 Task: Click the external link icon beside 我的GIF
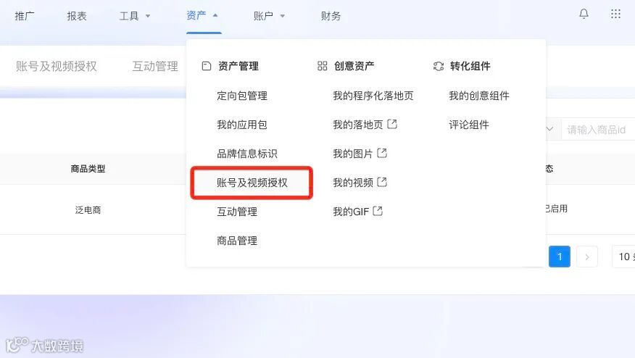(378, 211)
